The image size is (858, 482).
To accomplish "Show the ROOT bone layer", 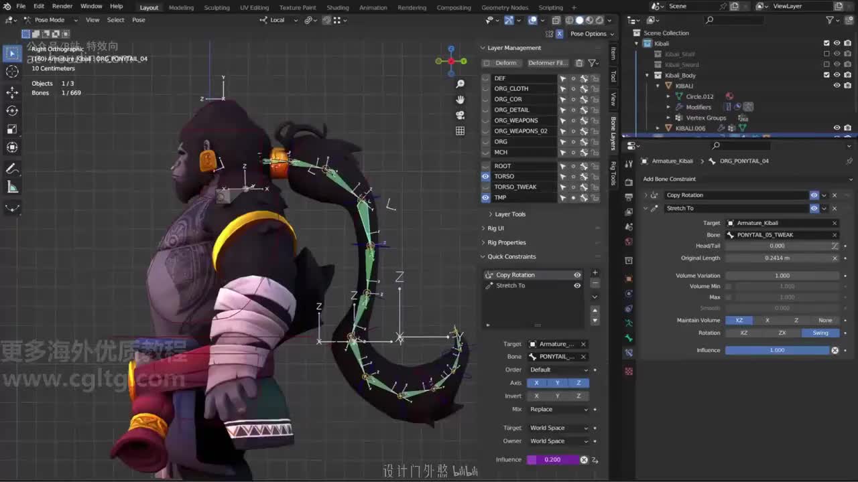I will [x=485, y=166].
